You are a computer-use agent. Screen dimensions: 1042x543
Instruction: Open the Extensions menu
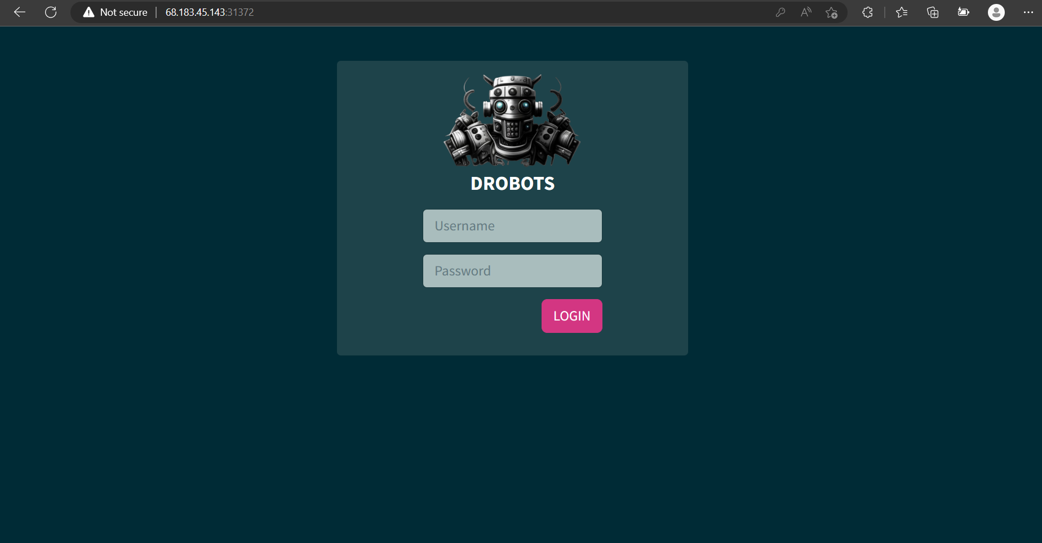click(x=867, y=12)
